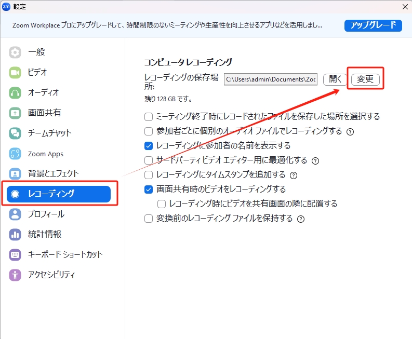412x339 pixels.
Task: Click the キーボードショートカット keyboard icon
Action: pos(15,255)
